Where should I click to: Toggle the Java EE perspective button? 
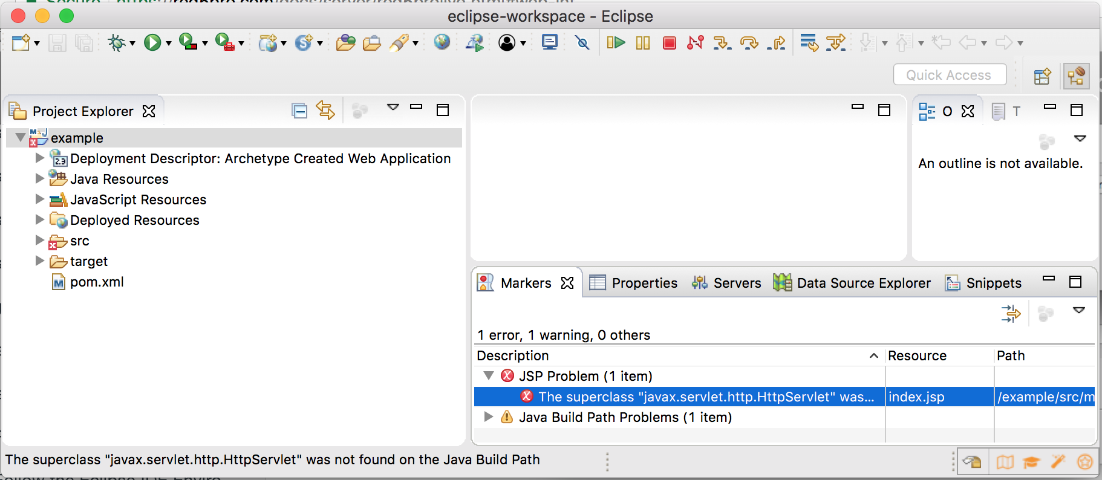(x=1076, y=76)
